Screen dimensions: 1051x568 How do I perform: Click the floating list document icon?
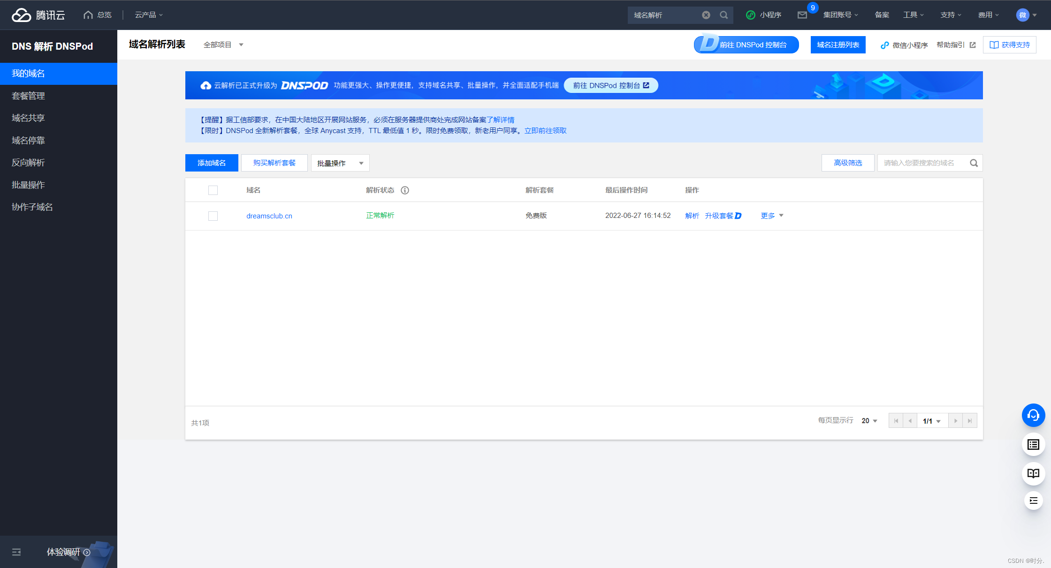click(1033, 444)
